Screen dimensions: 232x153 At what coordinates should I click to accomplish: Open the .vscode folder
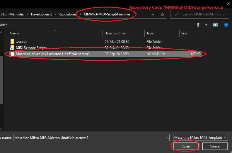click(x=22, y=42)
